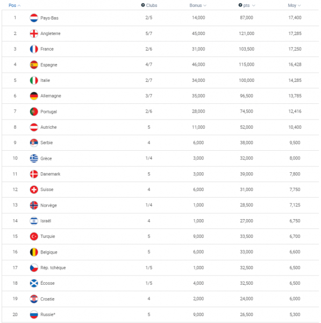Open the Allemagne country link
The width and height of the screenshot is (321, 323).
[51, 96]
